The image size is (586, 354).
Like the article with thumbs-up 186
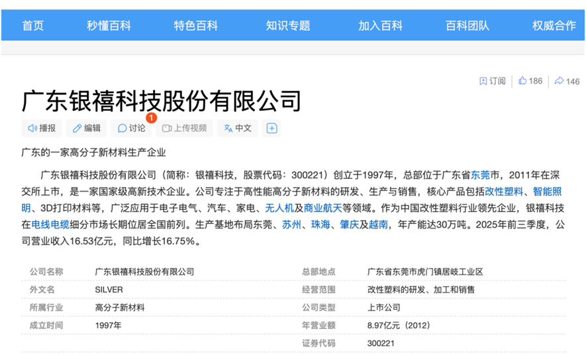click(530, 81)
